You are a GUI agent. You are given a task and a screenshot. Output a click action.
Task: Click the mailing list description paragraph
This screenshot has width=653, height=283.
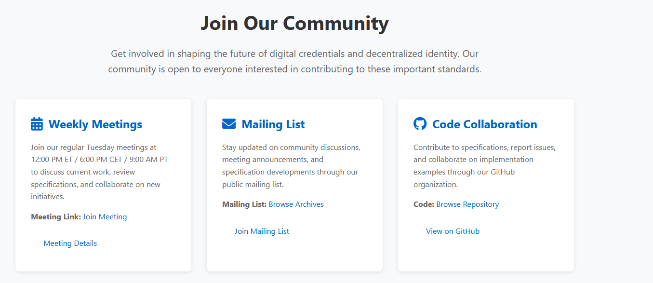291,166
